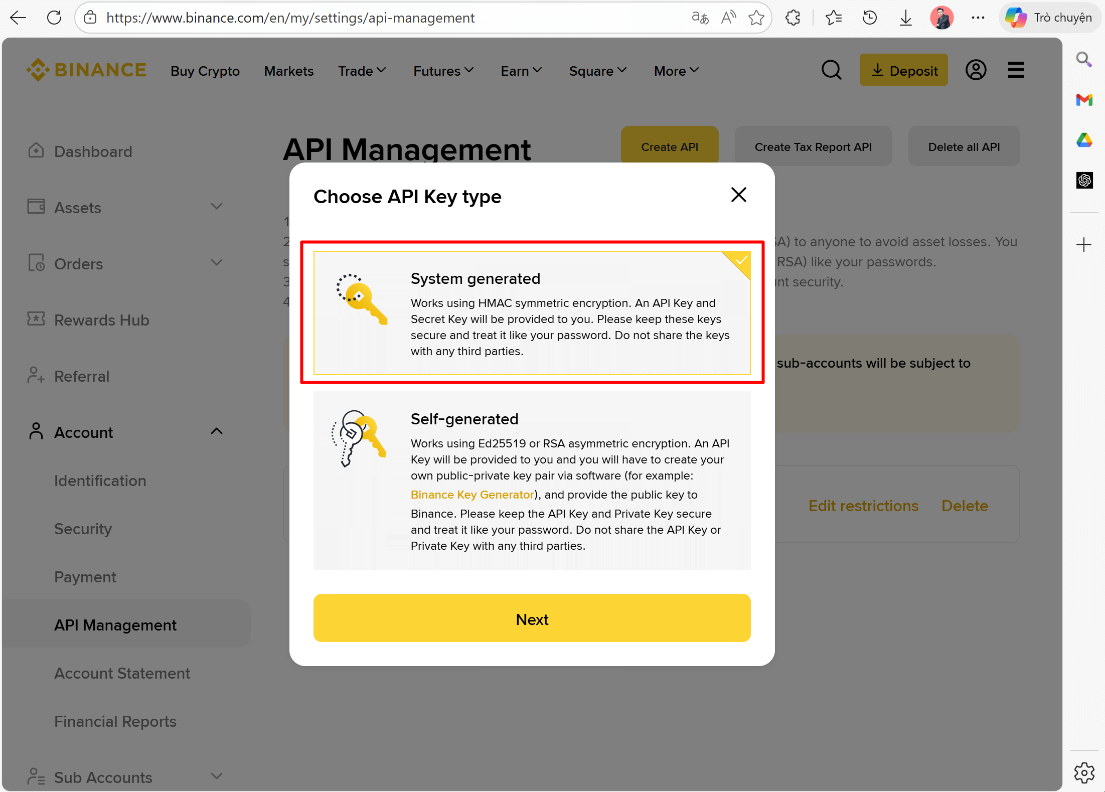Open ChatGPT from the browser sidebar
The height and width of the screenshot is (792, 1105).
pos(1084,180)
